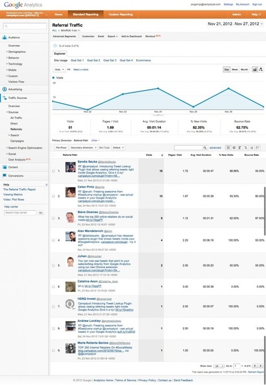Switch graph to Week interval
Screen dimensions: 266x385
point(235,70)
